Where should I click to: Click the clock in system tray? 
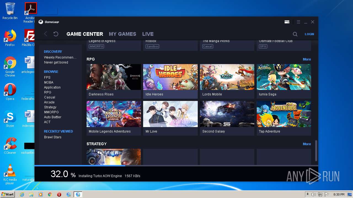tap(339, 194)
